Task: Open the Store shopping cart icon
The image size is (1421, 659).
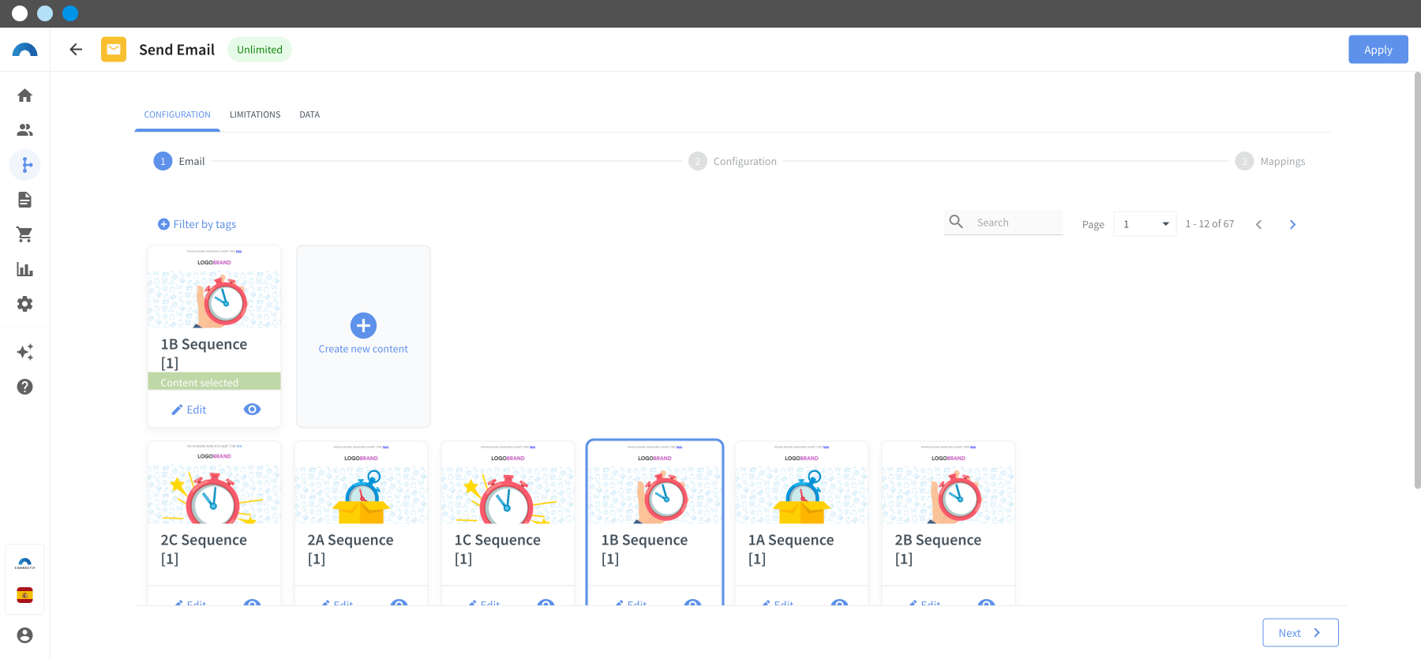Action: coord(24,234)
